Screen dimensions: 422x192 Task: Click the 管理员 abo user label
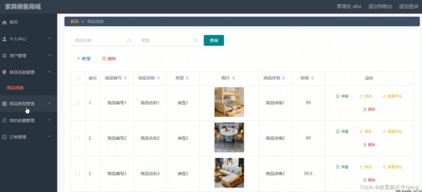click(x=349, y=6)
